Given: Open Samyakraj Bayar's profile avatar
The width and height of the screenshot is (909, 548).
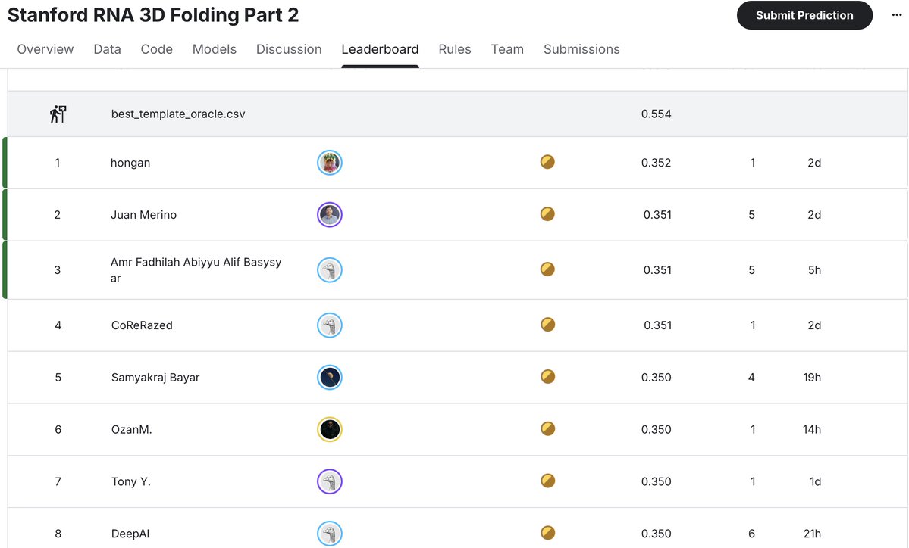Looking at the screenshot, I should coord(329,377).
